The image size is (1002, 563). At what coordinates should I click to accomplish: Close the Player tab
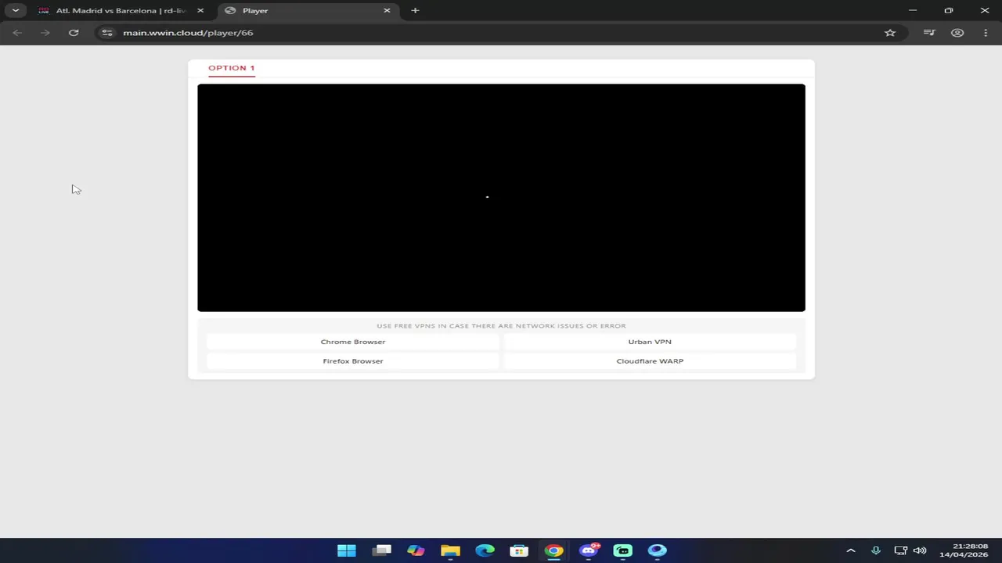tap(387, 11)
